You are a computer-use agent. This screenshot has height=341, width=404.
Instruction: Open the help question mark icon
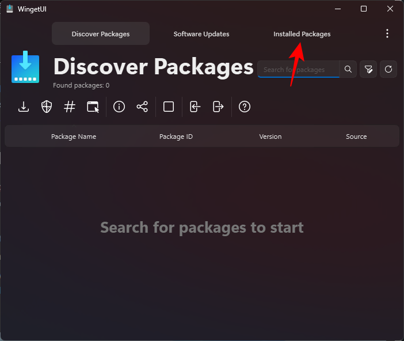(245, 107)
